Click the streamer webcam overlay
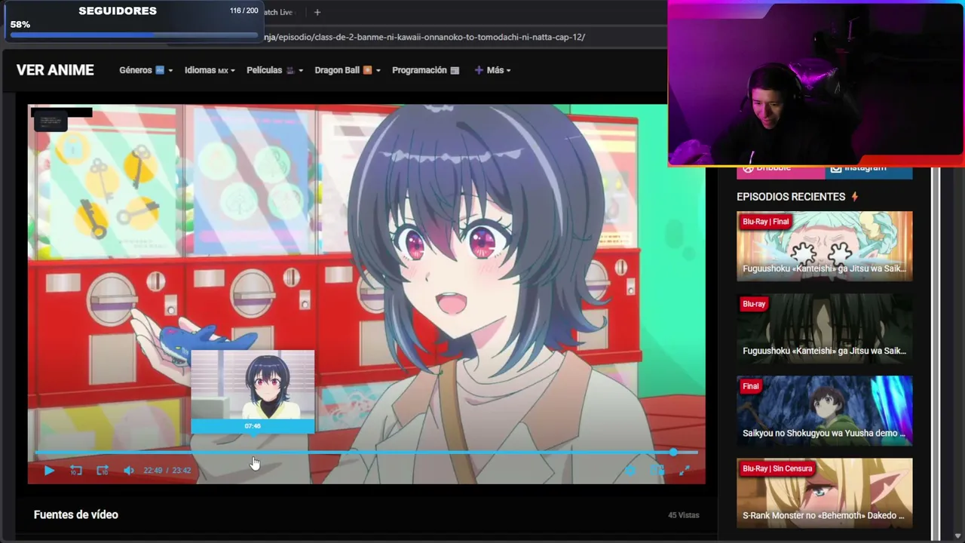This screenshot has height=543, width=965. click(x=816, y=82)
